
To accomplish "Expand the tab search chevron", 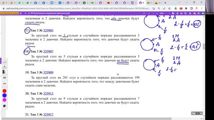I will point(179,2).
